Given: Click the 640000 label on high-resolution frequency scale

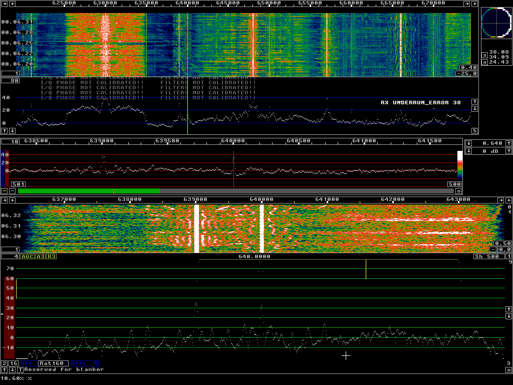Looking at the screenshot, I should [x=232, y=141].
